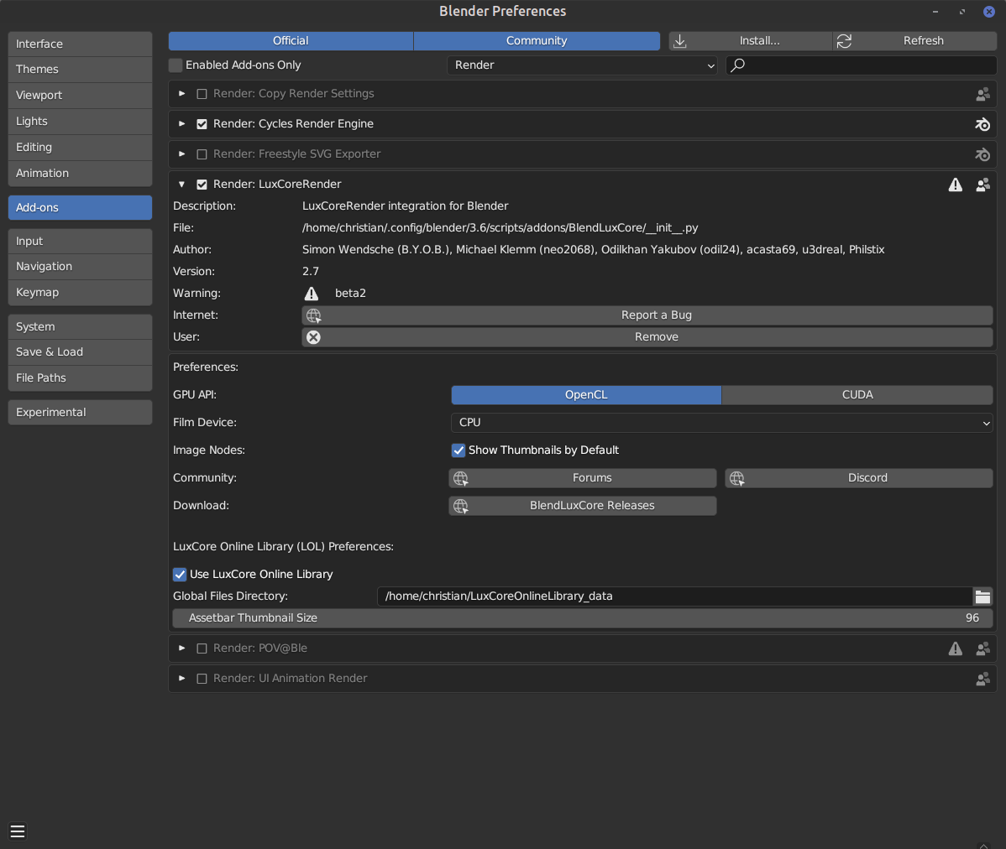Click the community icon on UI Animation Render row
1006x849 pixels.
(982, 679)
